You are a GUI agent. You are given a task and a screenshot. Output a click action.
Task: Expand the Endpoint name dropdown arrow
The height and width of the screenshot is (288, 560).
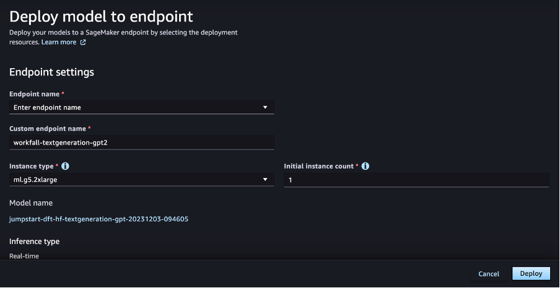tap(265, 108)
